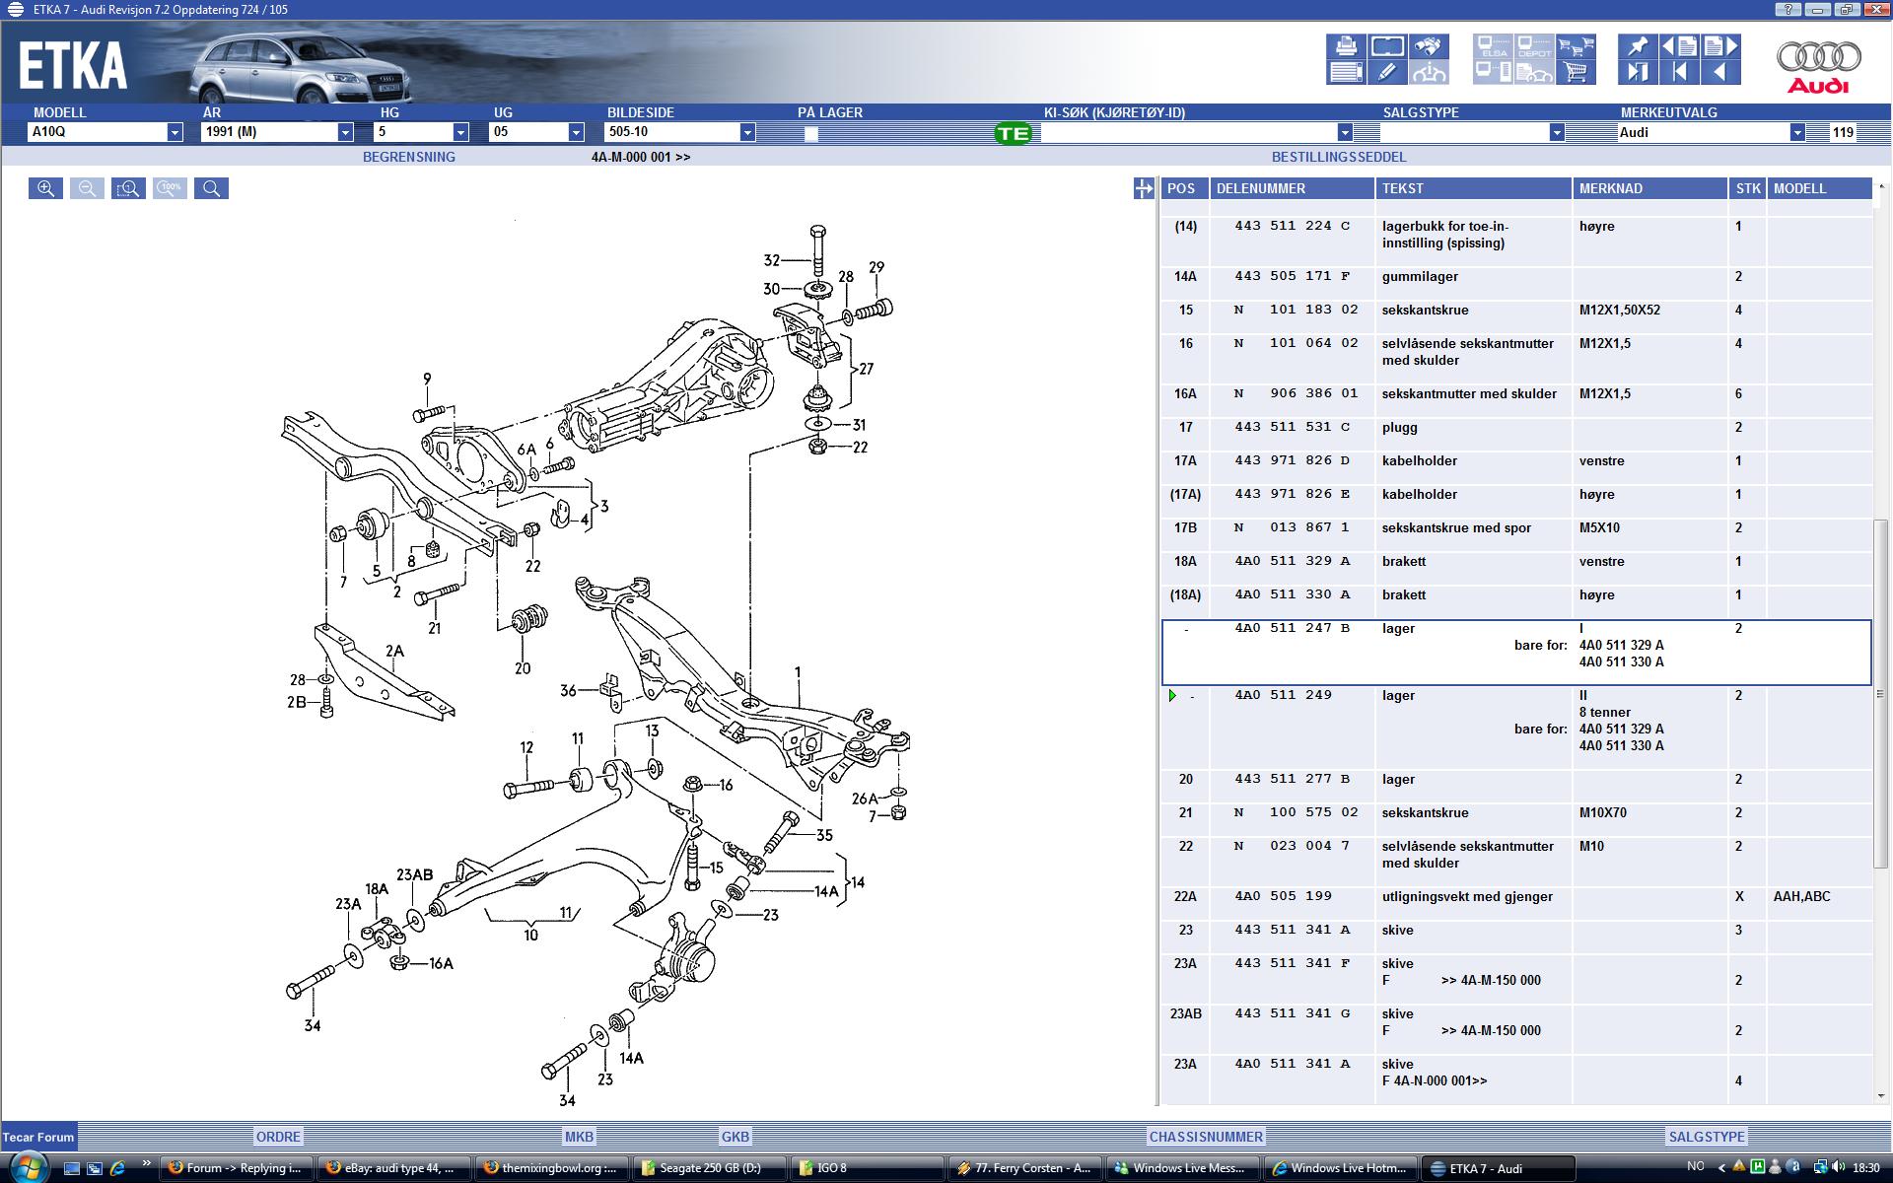Reset diagram zoom to 100%
Image resolution: width=1893 pixels, height=1183 pixels.
click(170, 188)
